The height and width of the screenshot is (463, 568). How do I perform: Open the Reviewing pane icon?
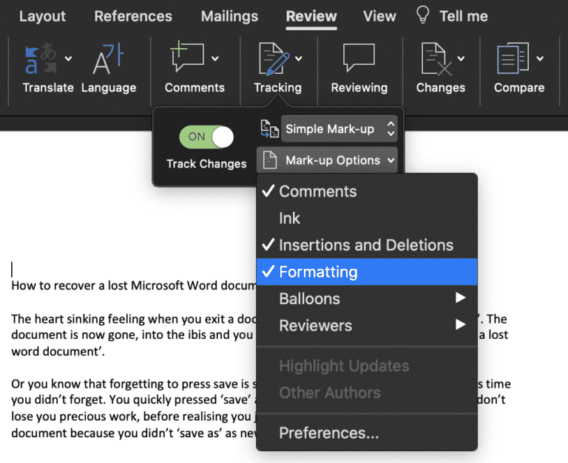[359, 58]
